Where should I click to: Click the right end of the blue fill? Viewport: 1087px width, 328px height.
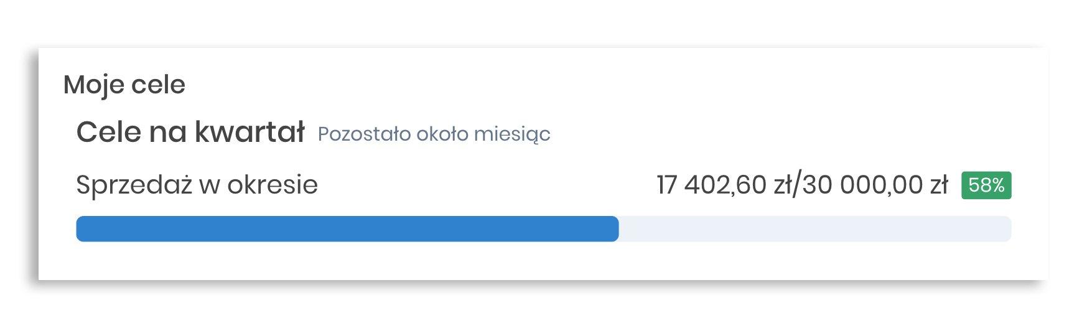(614, 229)
